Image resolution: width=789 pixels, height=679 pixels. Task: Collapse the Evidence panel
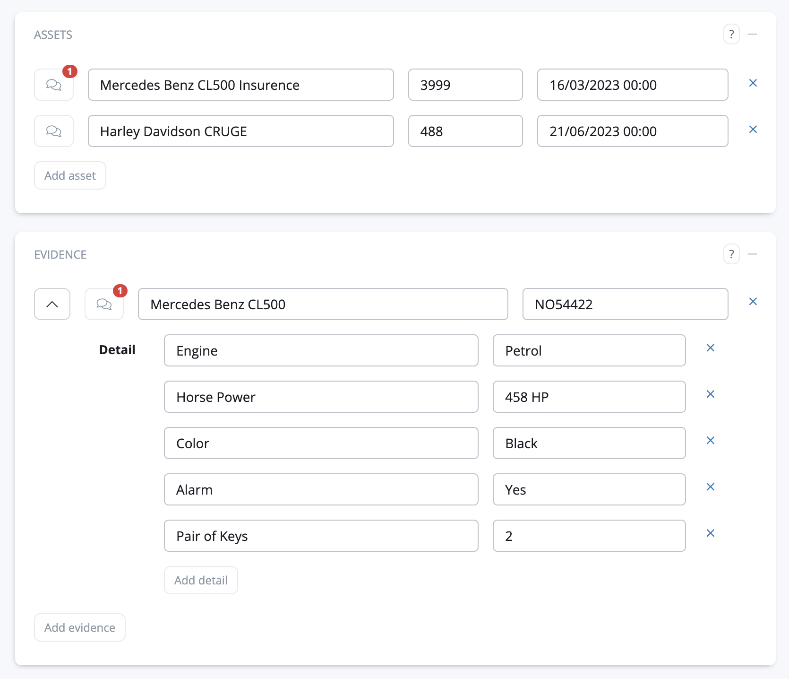(753, 254)
